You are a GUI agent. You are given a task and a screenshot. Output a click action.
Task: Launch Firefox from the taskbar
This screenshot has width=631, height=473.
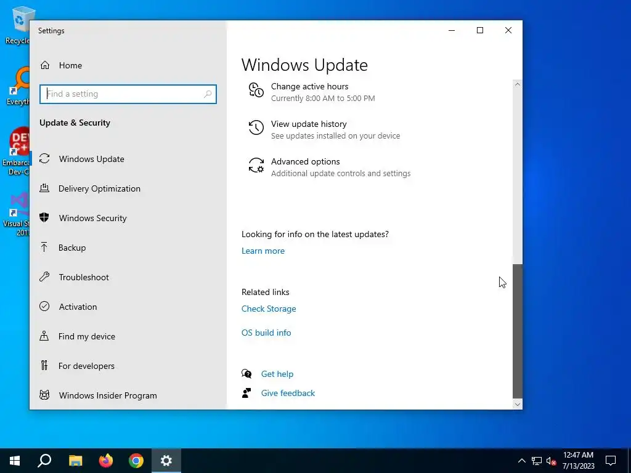106,461
